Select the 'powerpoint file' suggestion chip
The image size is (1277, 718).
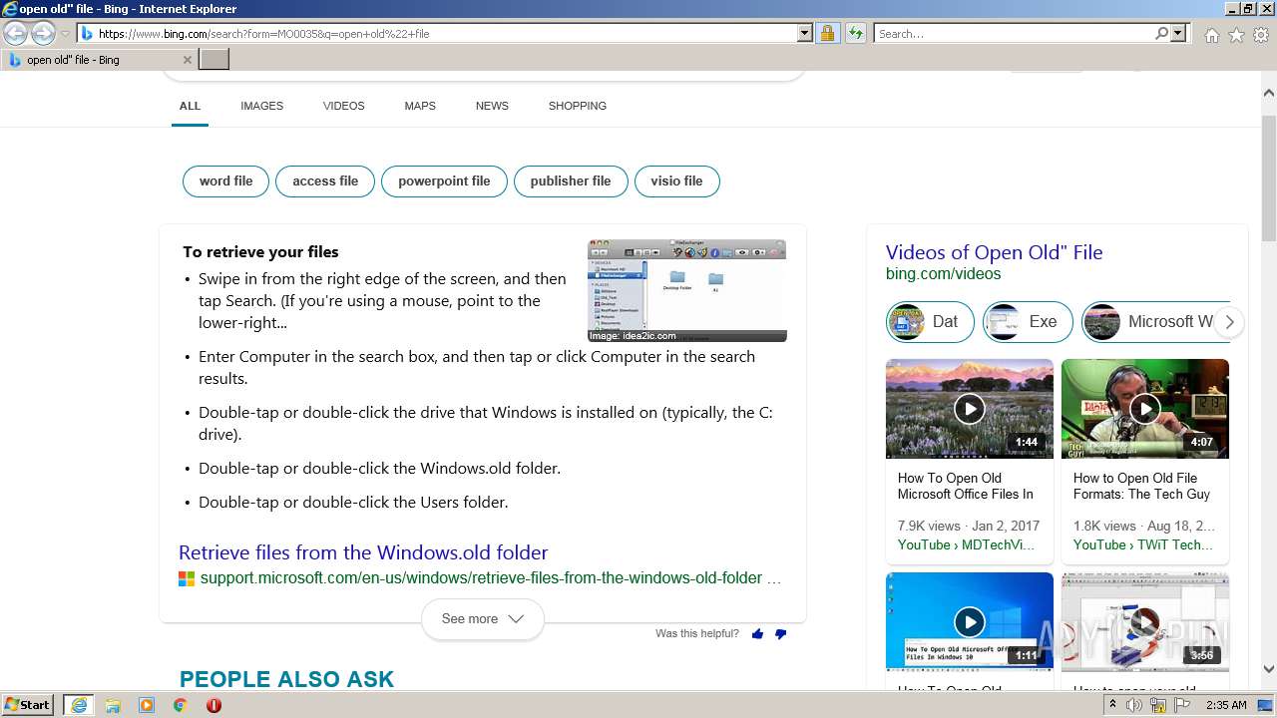click(x=444, y=181)
